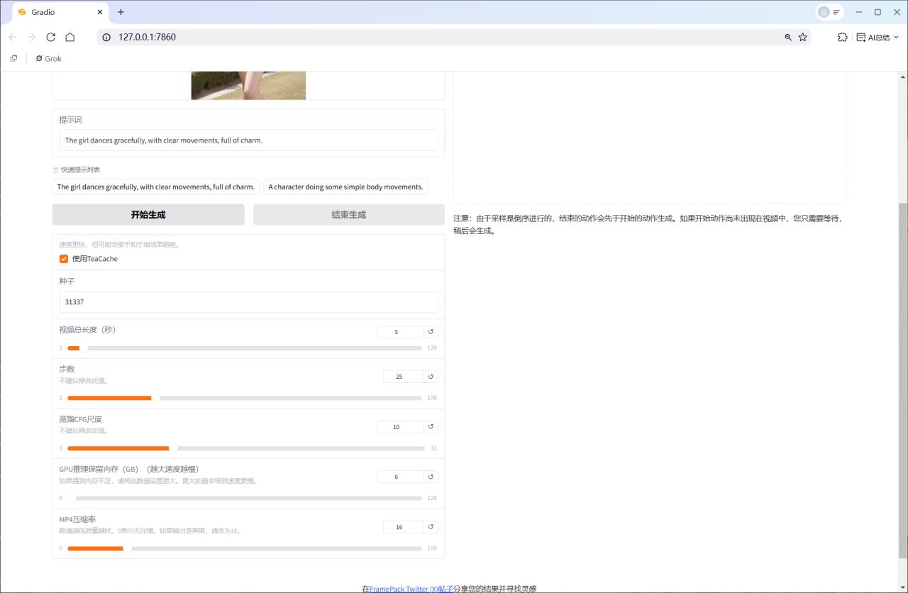Adjust the 蒸馏CFG尺度 slider
The height and width of the screenshot is (593, 908).
[246, 448]
